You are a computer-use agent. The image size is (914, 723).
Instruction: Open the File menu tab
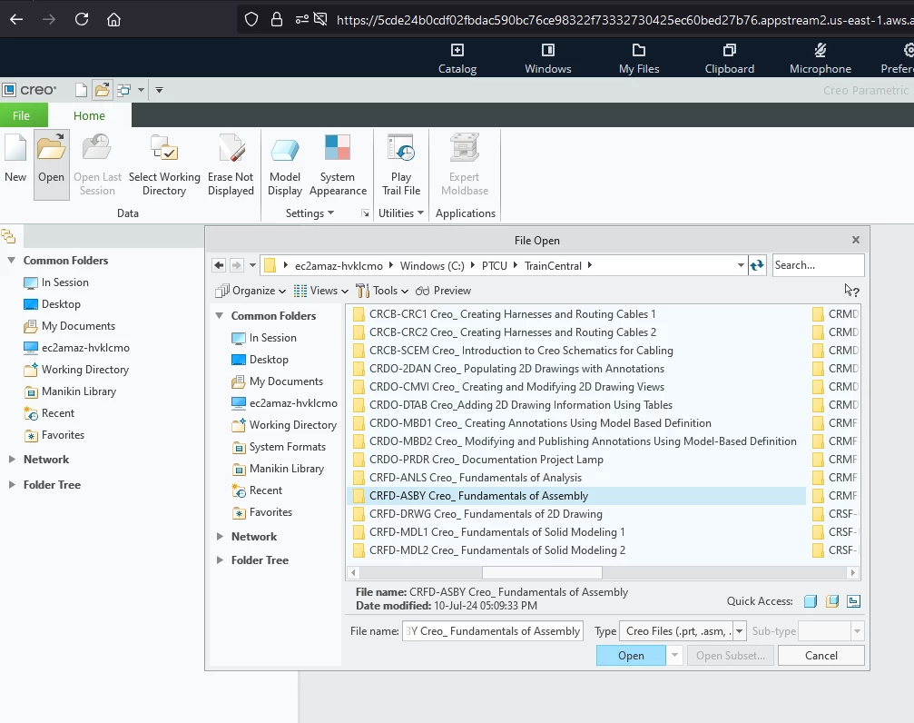click(x=22, y=115)
